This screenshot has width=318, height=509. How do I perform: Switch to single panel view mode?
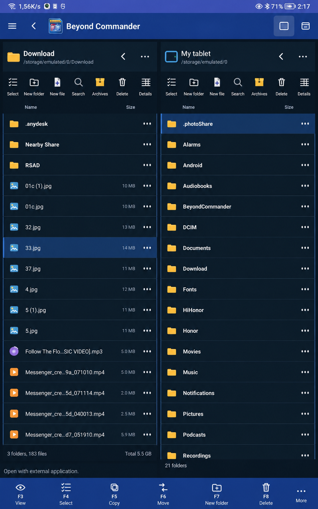pos(284,26)
